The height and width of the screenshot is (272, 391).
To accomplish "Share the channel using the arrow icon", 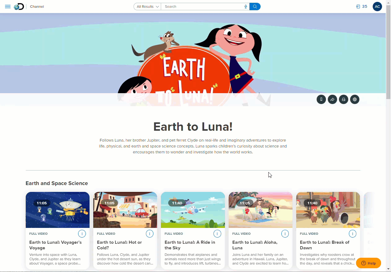I will [332, 99].
